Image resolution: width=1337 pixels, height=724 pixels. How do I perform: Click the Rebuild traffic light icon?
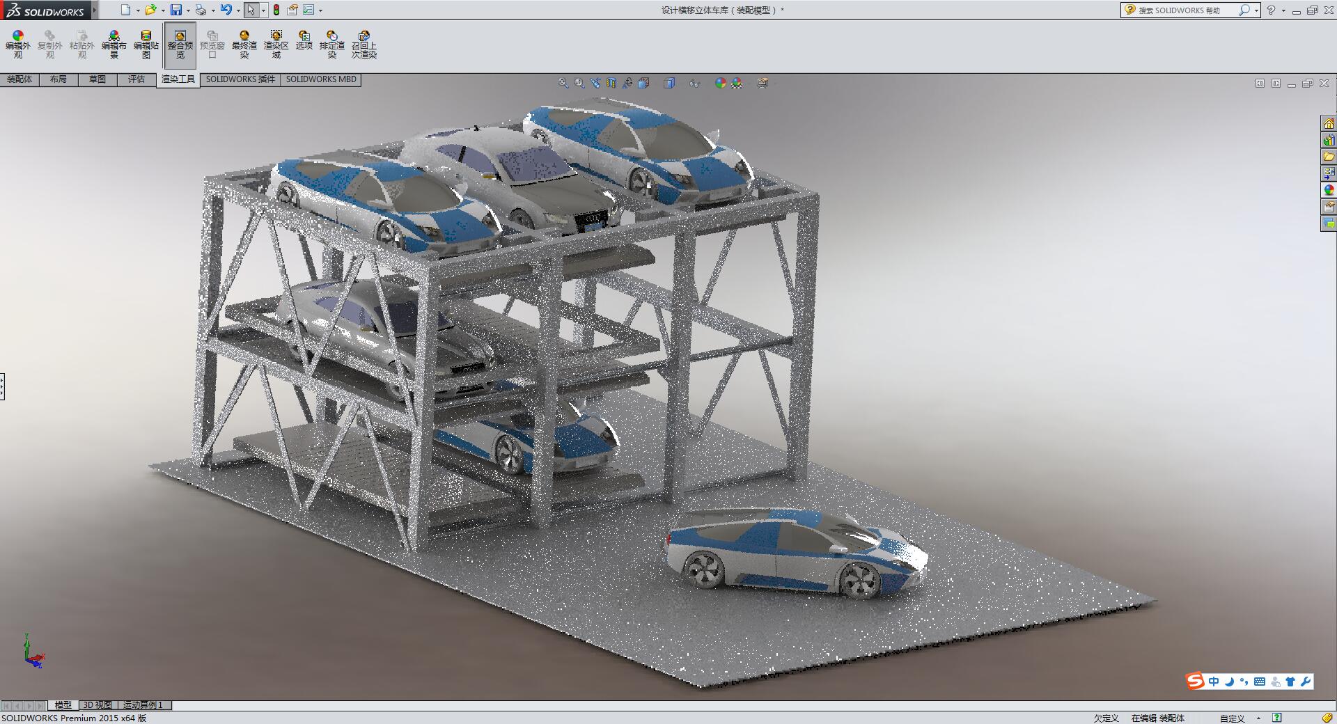(276, 10)
